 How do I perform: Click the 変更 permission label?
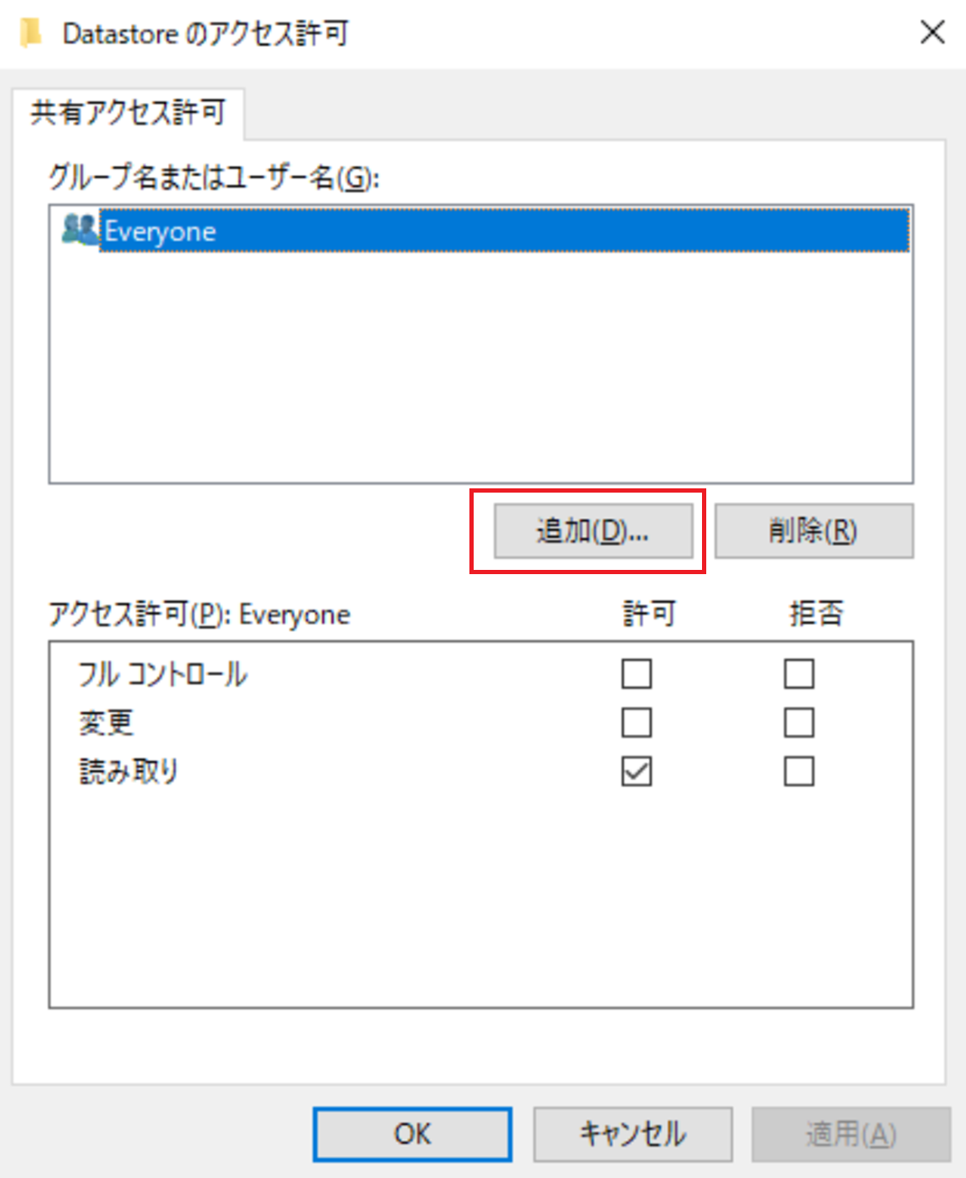coord(106,723)
